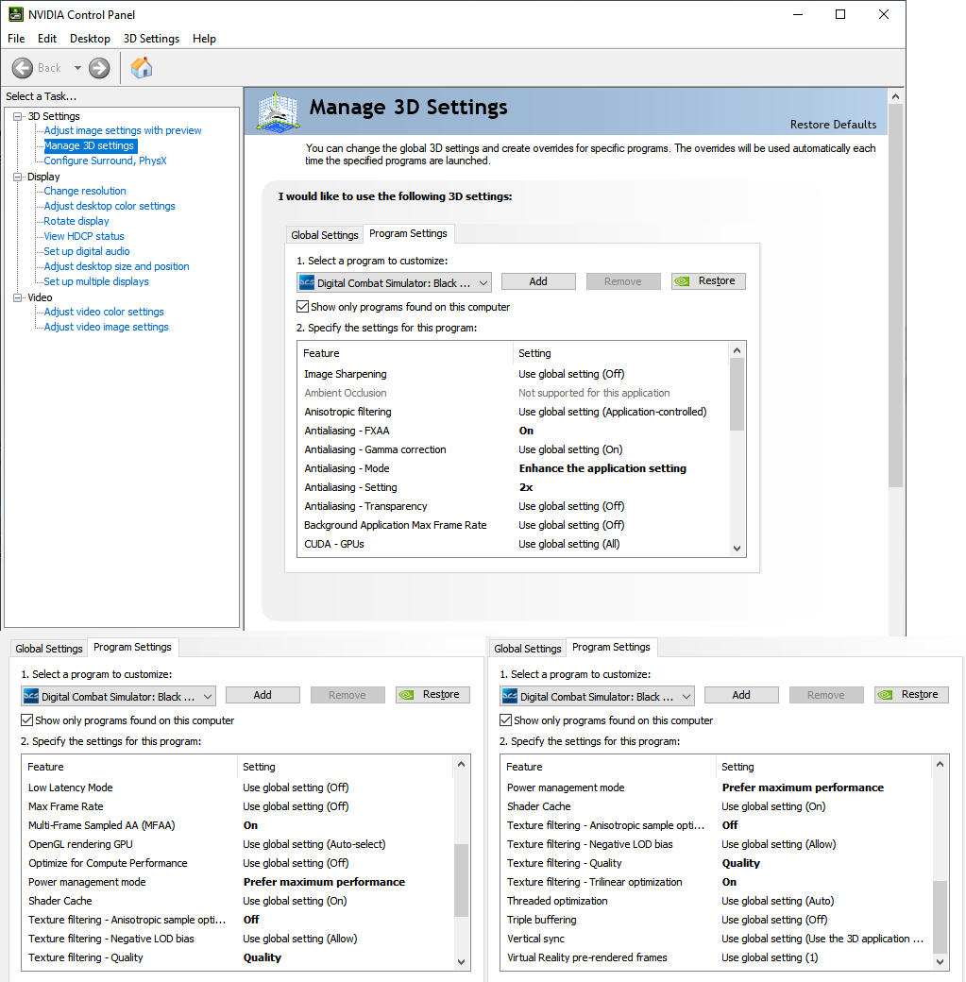Select Program Settings tab in main panel
The image size is (966, 982).
point(409,233)
